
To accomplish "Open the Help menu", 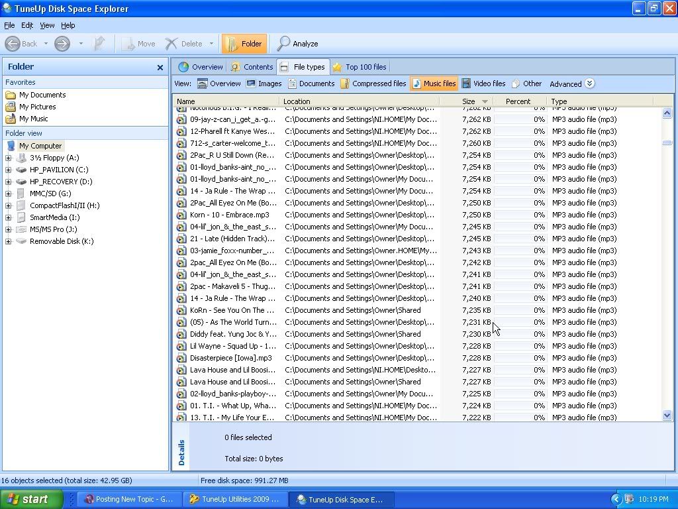I will pos(68,26).
